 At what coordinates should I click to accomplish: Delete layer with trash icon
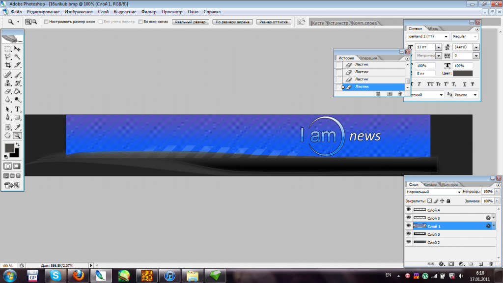[x=491, y=264]
